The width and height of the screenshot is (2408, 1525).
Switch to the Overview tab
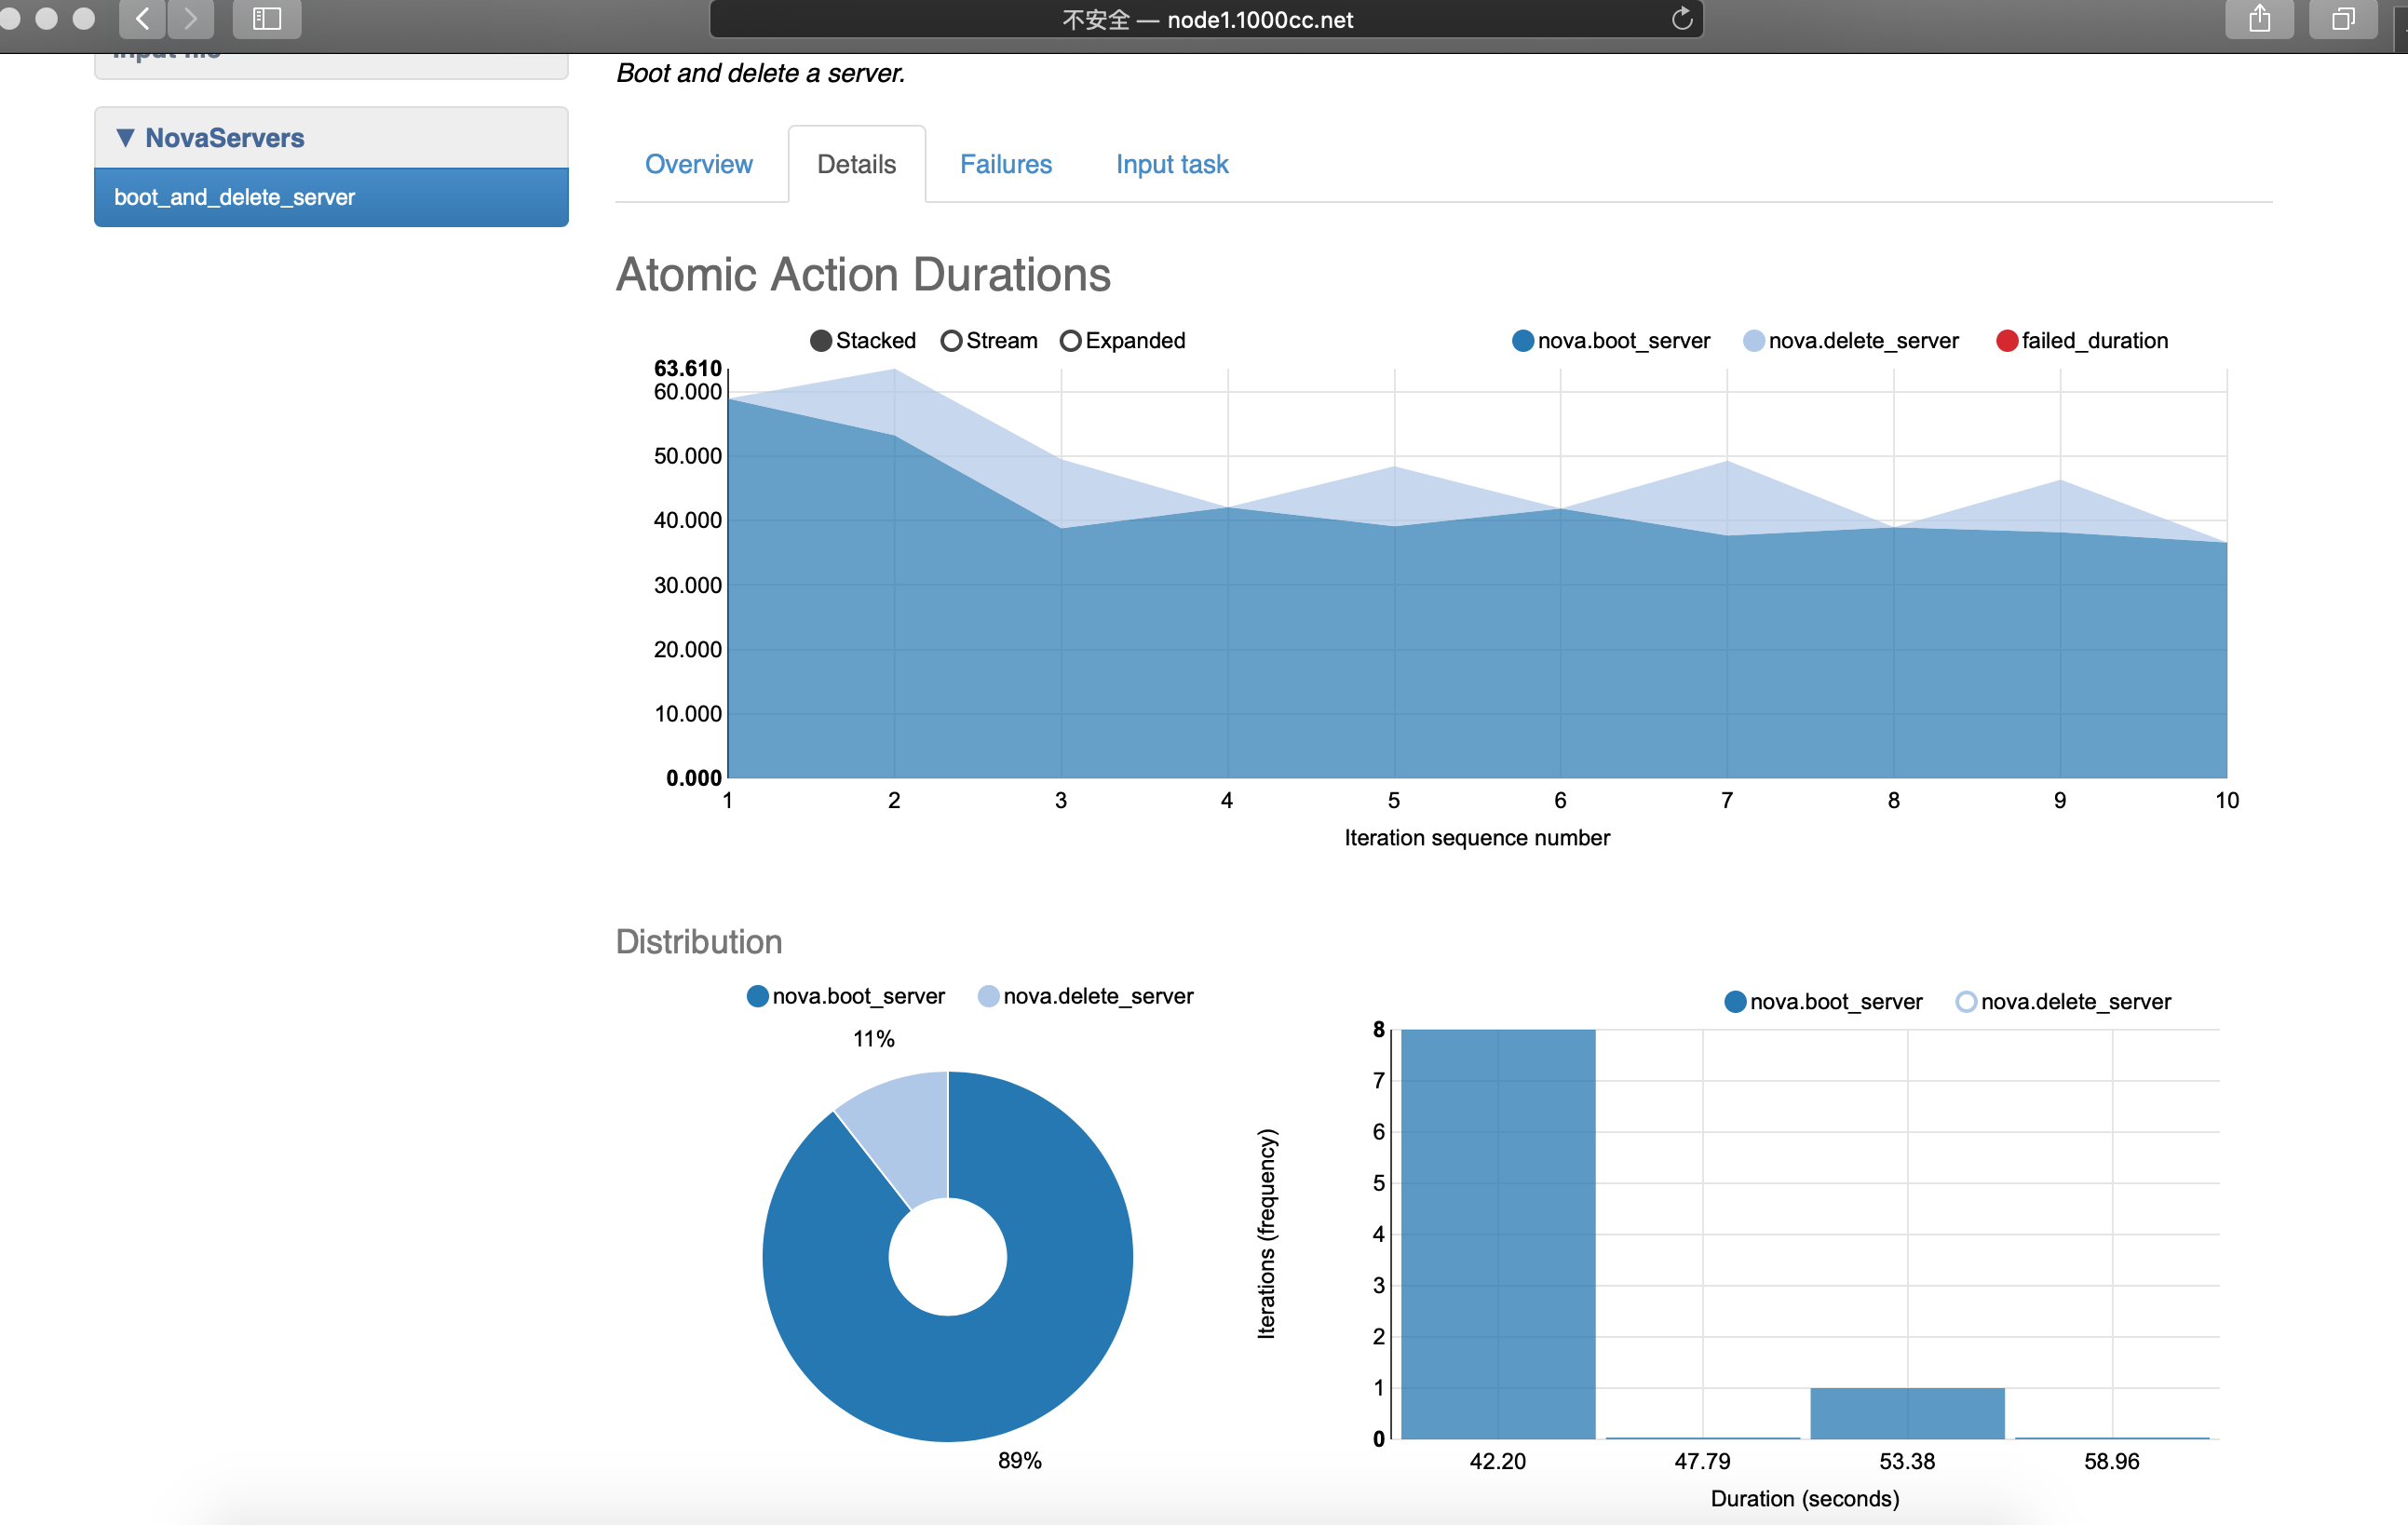(x=698, y=164)
